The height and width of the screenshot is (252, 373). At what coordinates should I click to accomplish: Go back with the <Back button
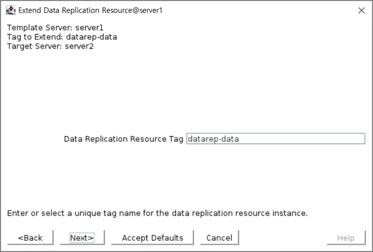(30, 237)
